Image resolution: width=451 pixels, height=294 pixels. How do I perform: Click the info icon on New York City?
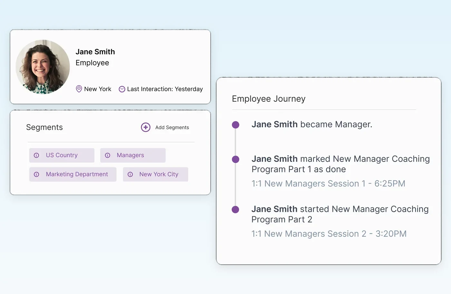coord(130,174)
